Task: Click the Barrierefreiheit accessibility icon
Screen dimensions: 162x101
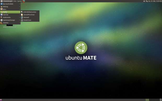Action: 2,4
